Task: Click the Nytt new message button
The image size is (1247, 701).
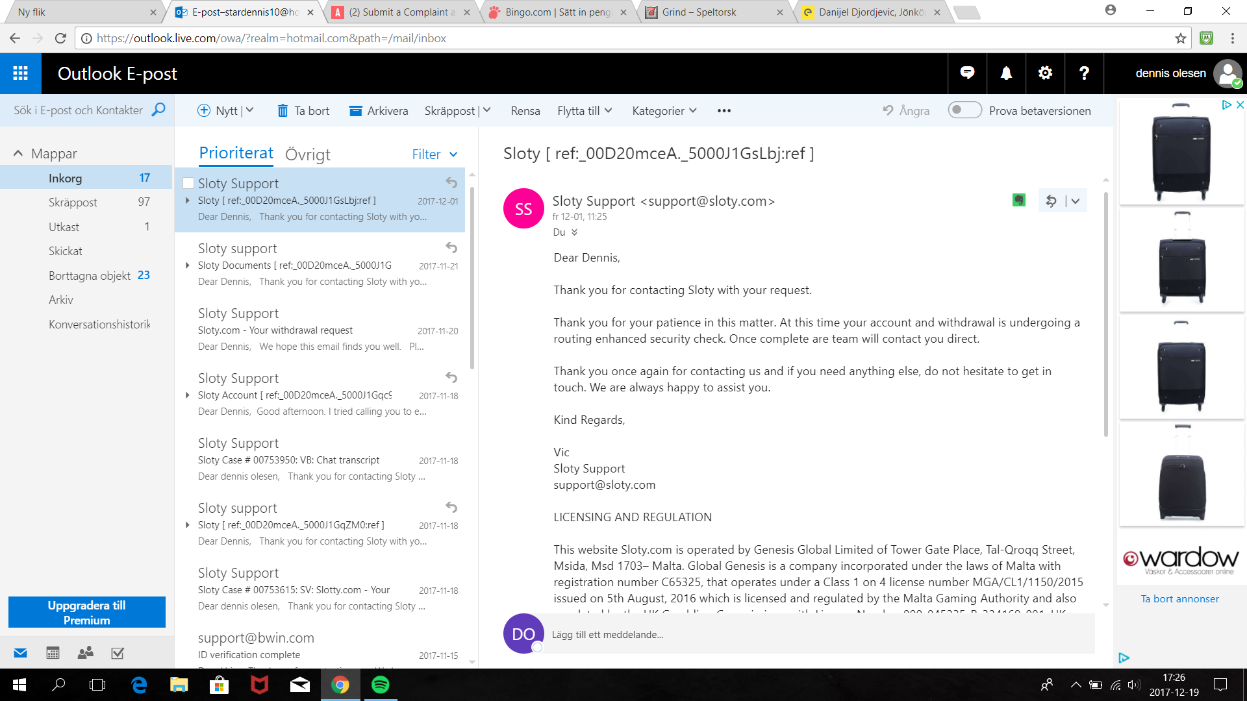Action: click(217, 111)
